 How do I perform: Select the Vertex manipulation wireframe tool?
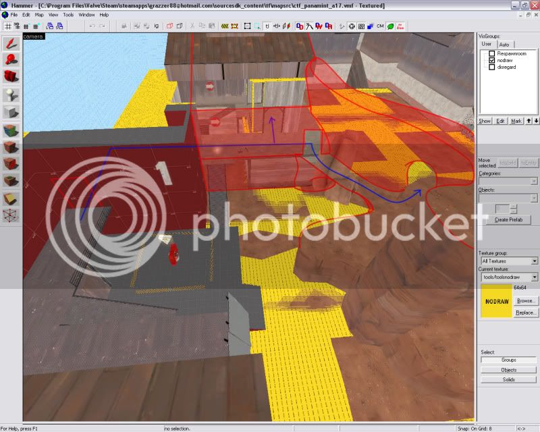11,215
